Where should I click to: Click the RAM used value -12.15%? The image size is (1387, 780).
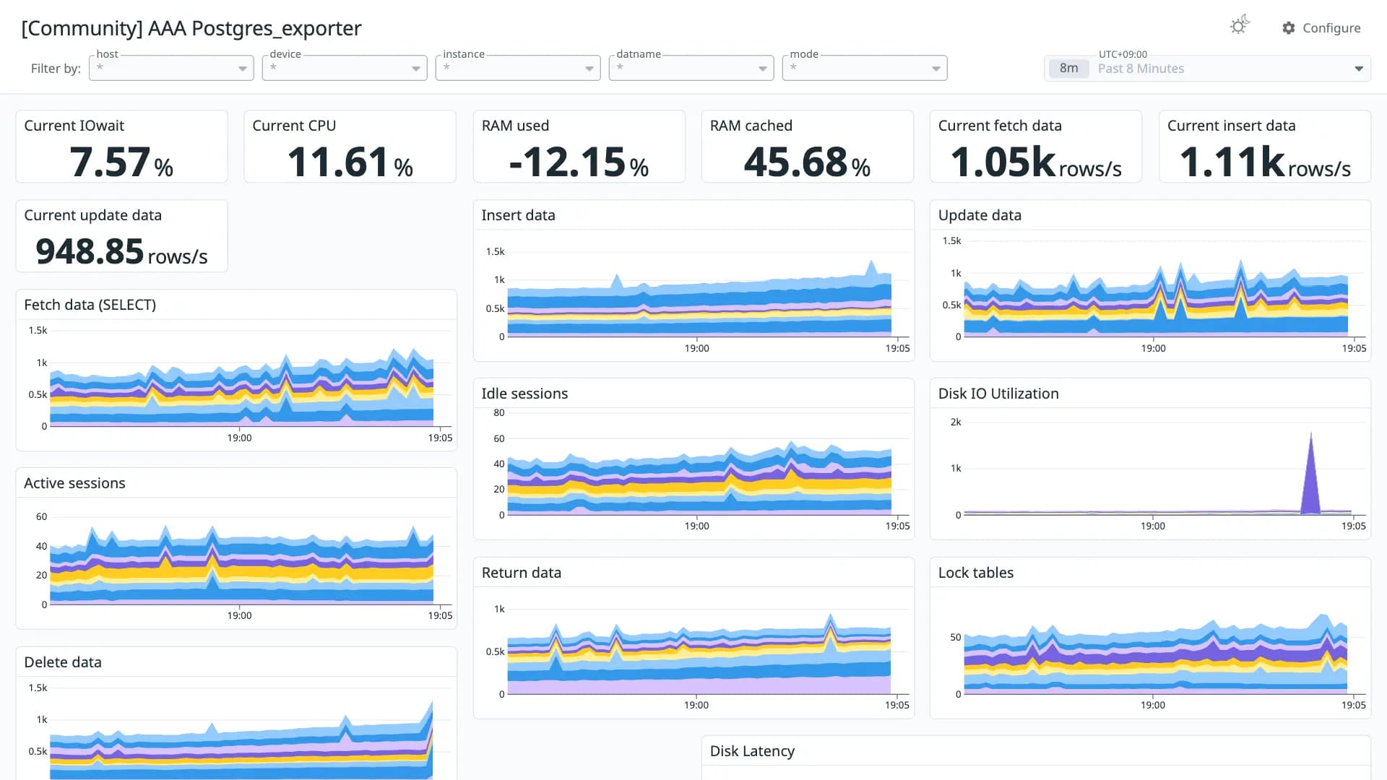(579, 162)
